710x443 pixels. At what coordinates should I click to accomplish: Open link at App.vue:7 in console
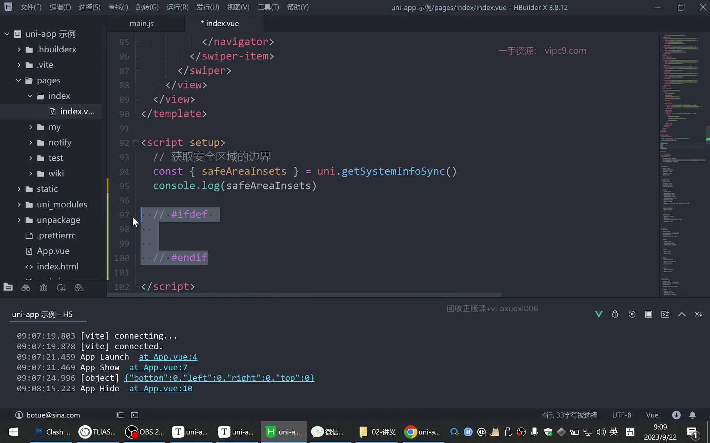click(158, 367)
